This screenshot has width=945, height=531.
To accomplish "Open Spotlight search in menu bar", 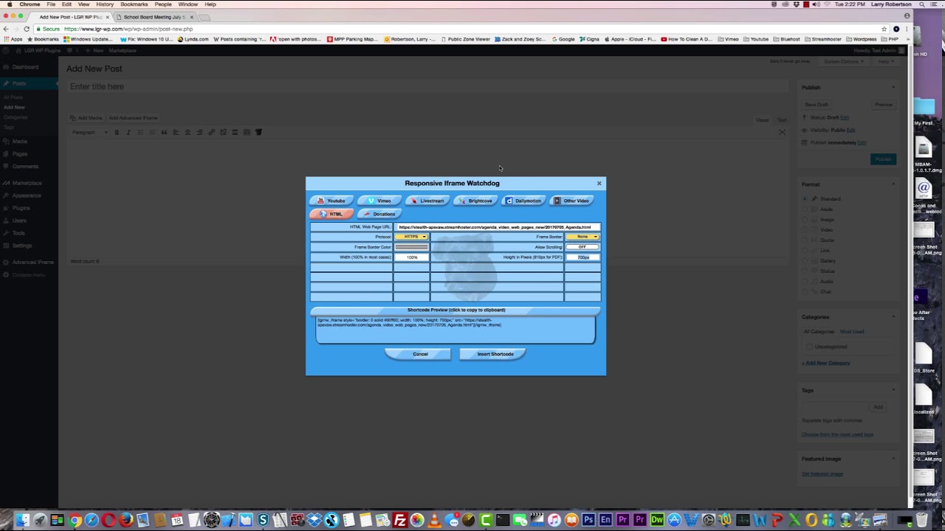I will pyautogui.click(x=923, y=4).
